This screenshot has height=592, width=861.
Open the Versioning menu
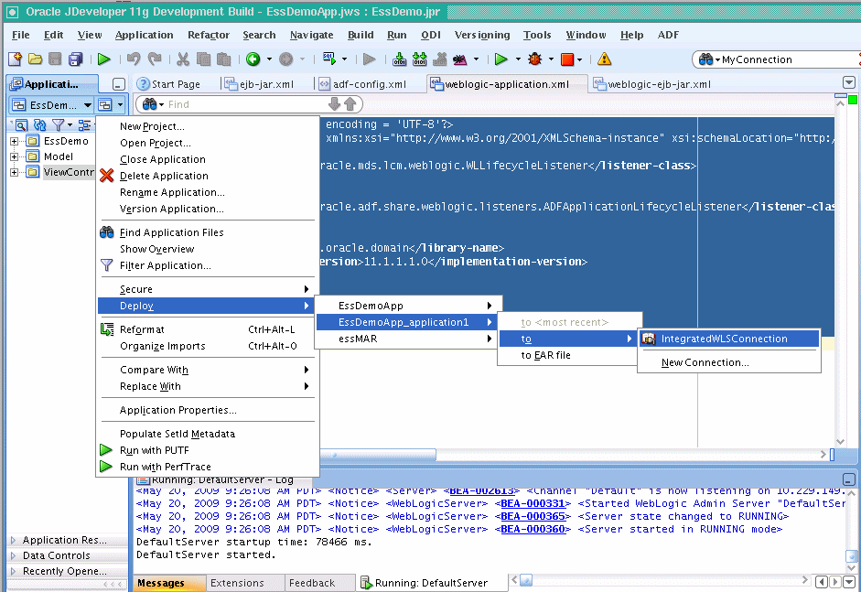pos(482,35)
